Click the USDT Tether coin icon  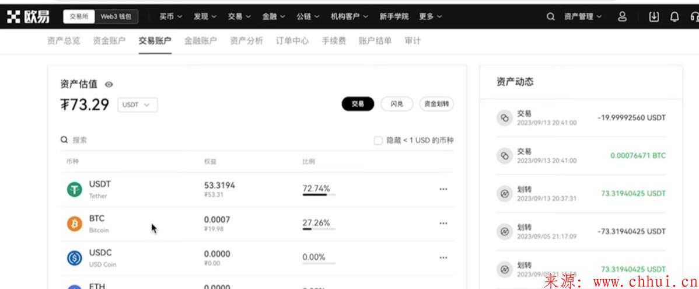point(75,190)
